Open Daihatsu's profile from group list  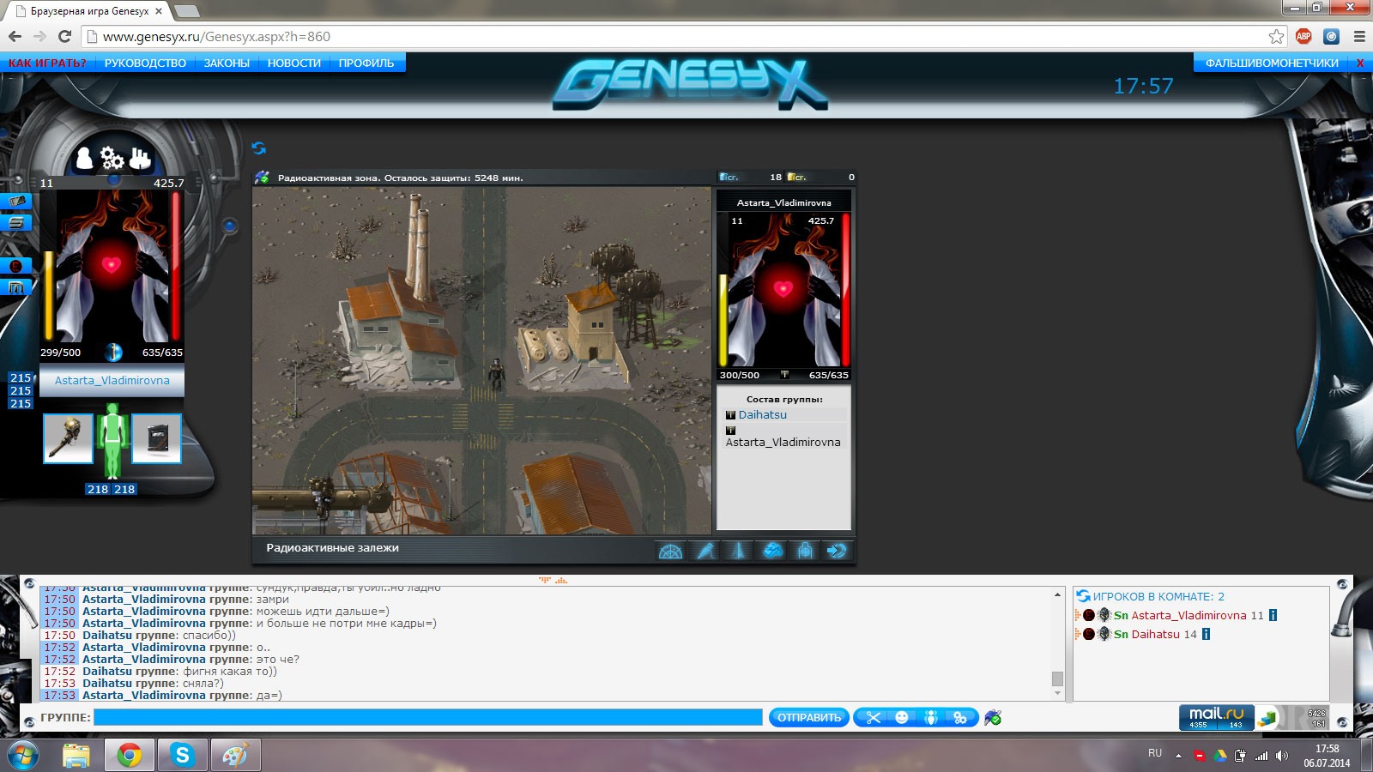point(762,414)
